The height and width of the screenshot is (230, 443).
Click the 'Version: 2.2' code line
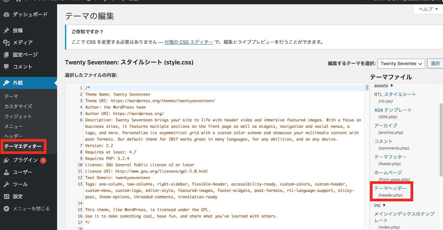(99, 146)
